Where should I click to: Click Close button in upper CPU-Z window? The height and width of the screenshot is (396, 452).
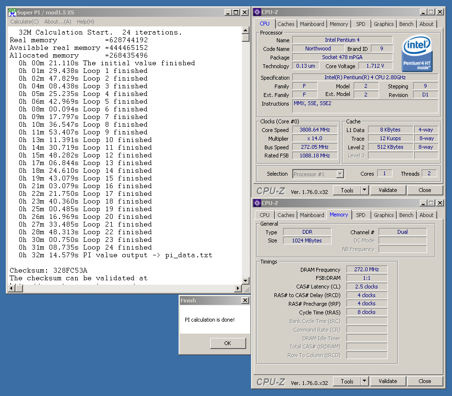pyautogui.click(x=425, y=190)
